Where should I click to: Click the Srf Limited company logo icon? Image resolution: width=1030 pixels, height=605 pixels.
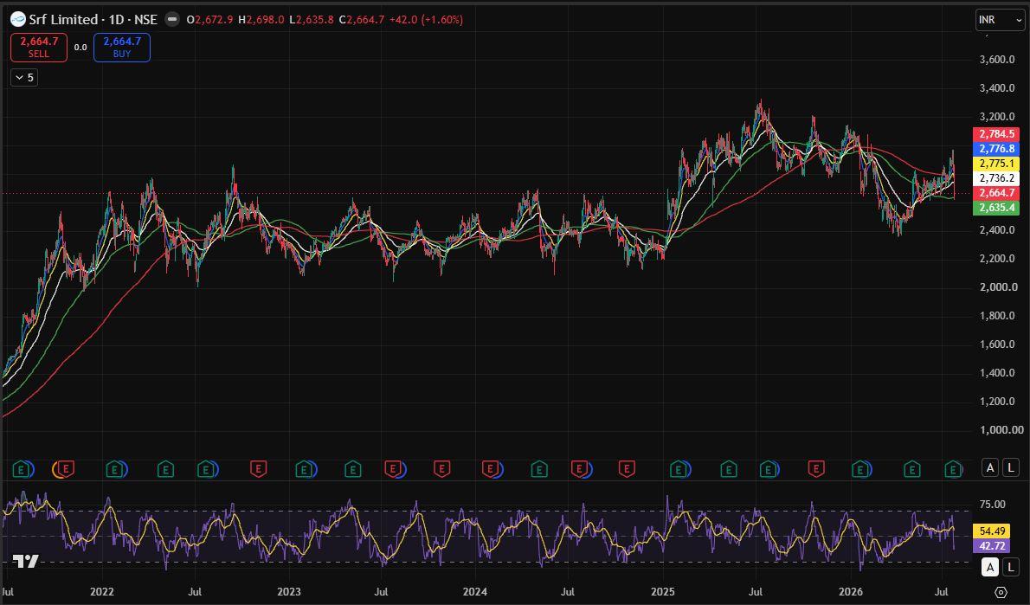click(17, 20)
